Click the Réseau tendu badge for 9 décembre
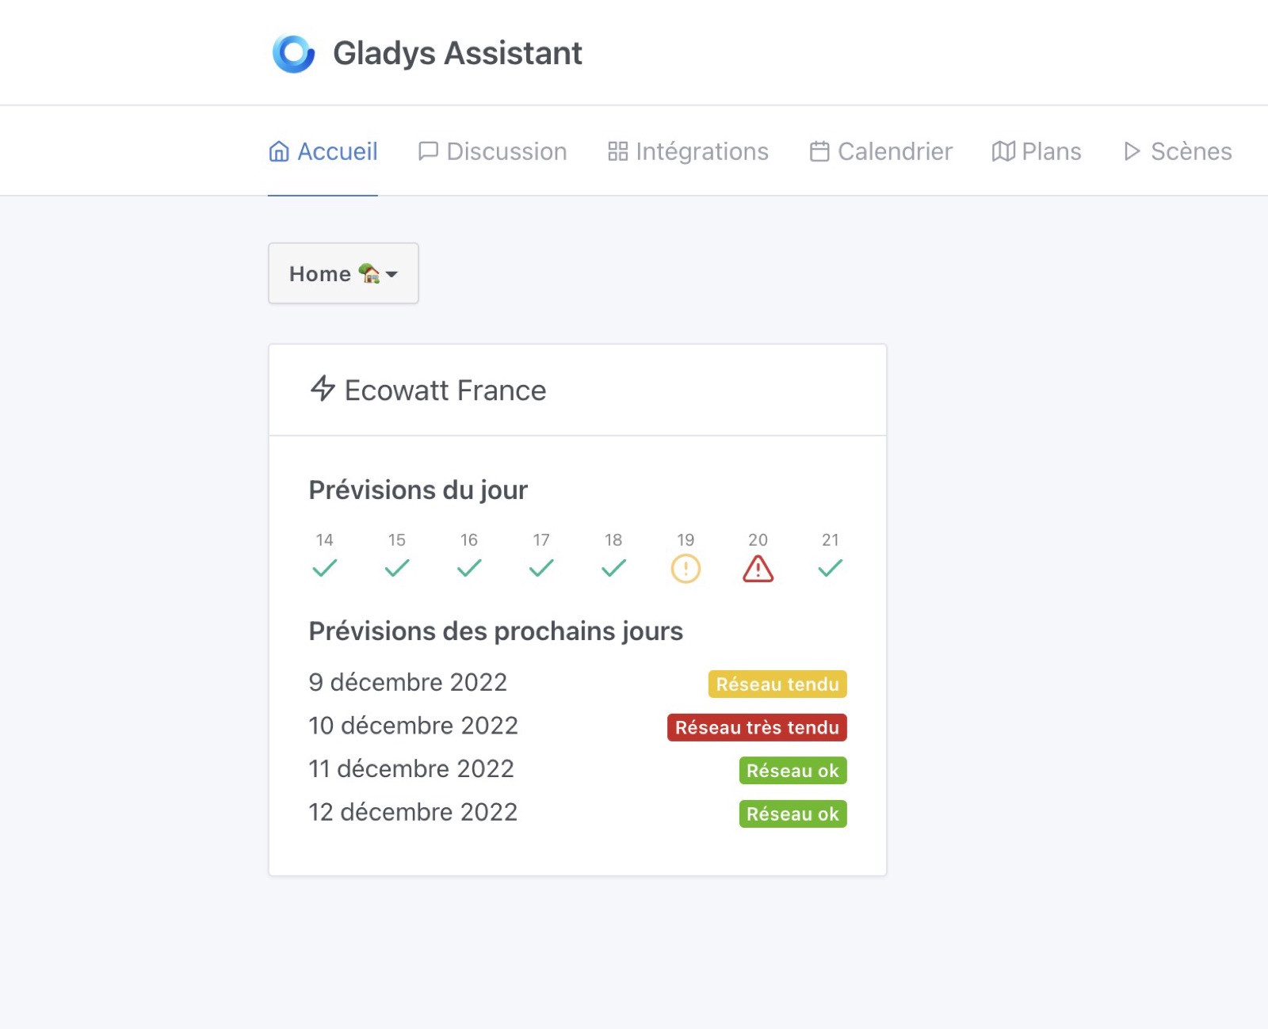Screen dimensions: 1268x1029 click(x=777, y=684)
